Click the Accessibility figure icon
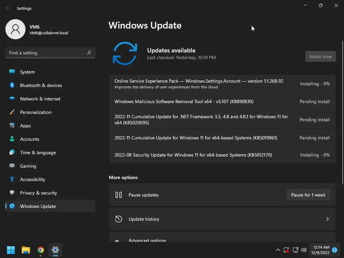 [x=12, y=179]
